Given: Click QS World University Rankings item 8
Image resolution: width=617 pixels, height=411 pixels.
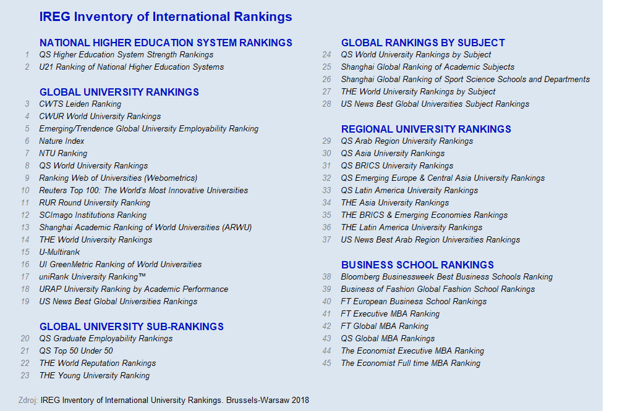Looking at the screenshot, I should click(x=93, y=166).
